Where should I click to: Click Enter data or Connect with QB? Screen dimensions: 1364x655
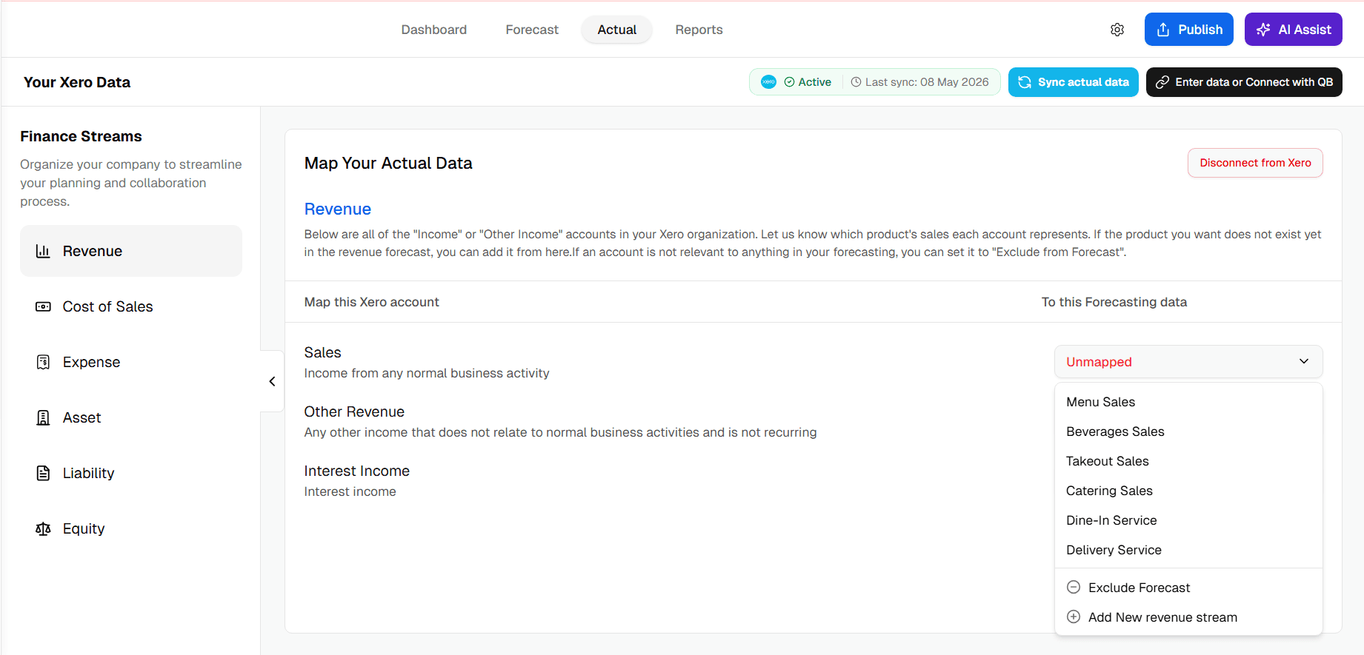pos(1244,82)
